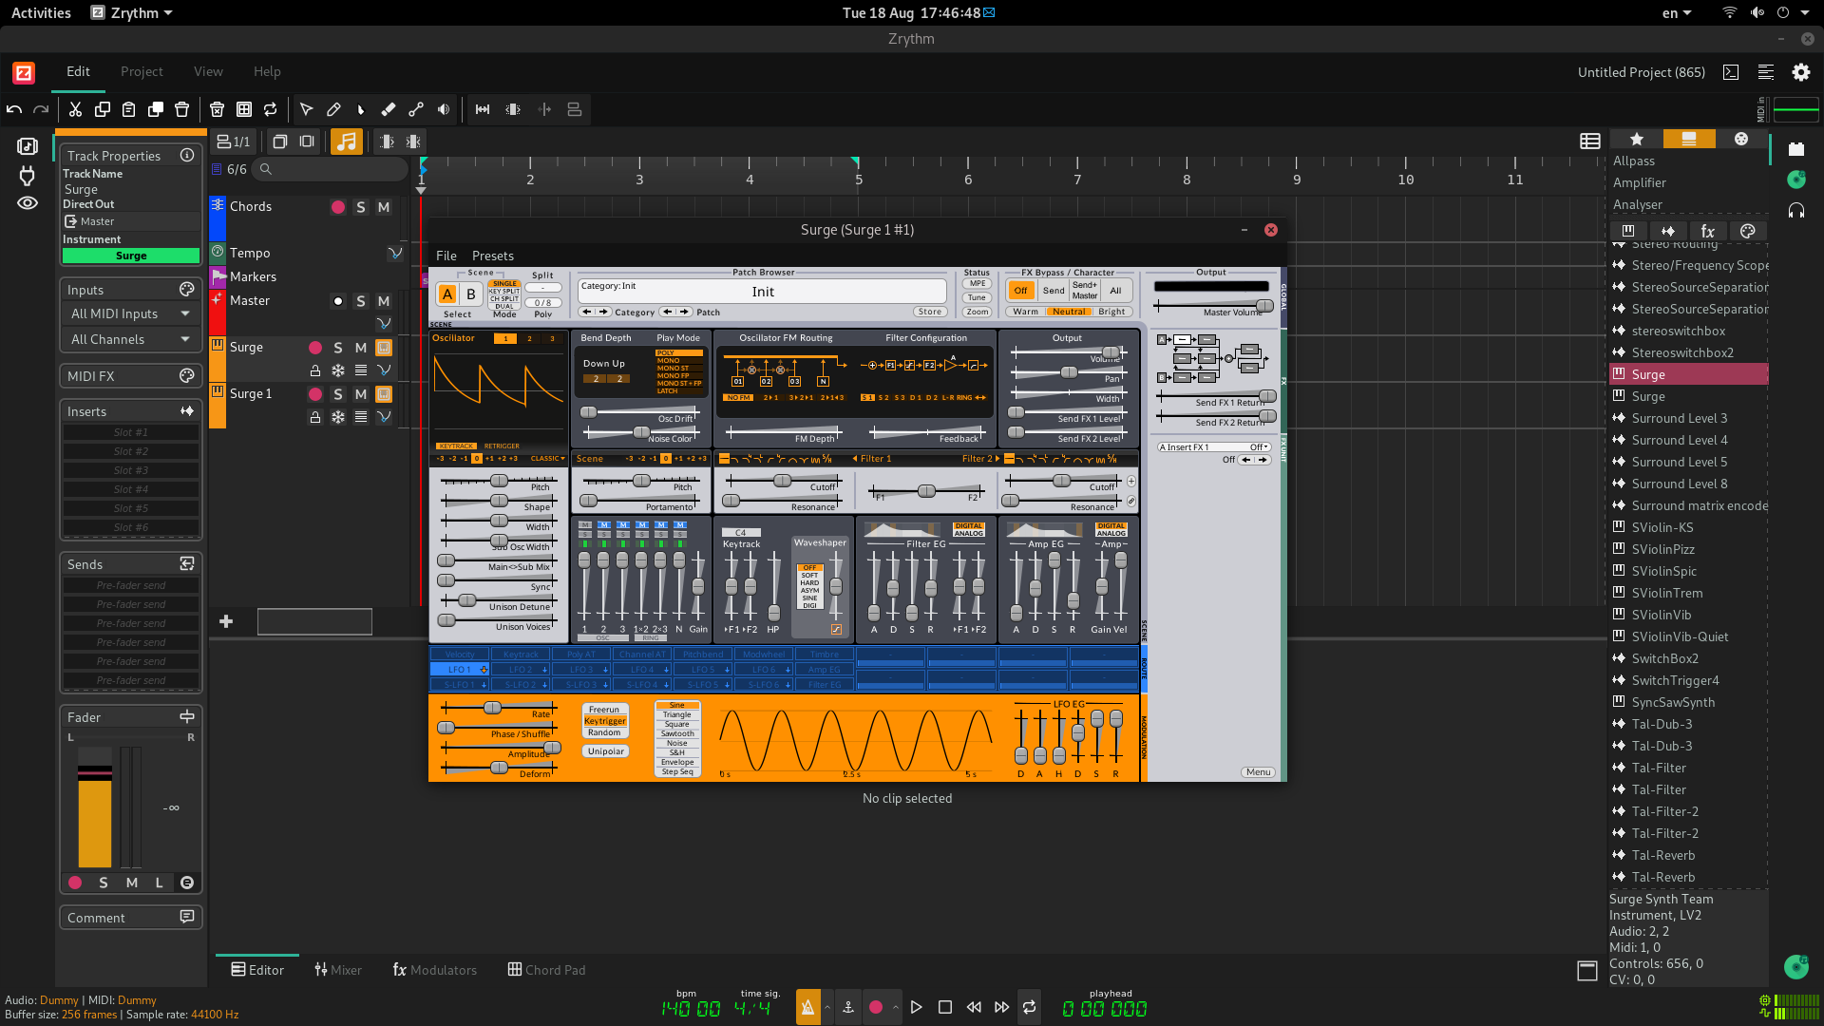Solo the Surge 1 track
This screenshot has width=1824, height=1026.
[x=338, y=394]
